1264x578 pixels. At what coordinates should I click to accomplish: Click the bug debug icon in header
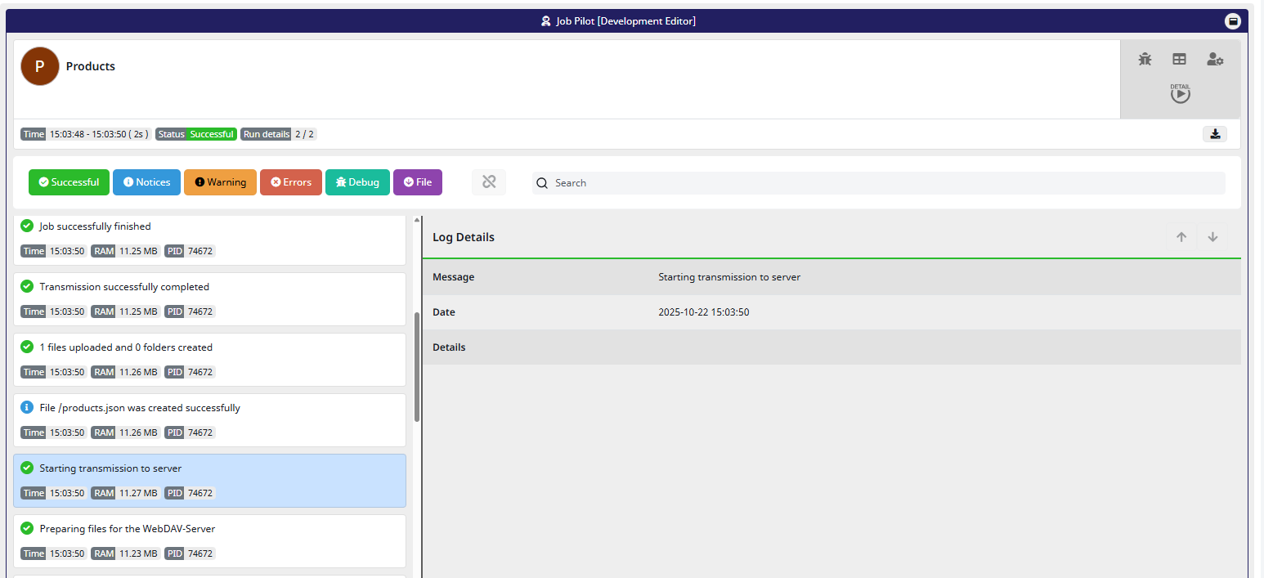pos(1145,59)
